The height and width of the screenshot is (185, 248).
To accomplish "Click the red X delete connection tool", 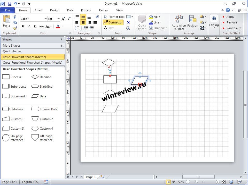I will click(x=128, y=22).
